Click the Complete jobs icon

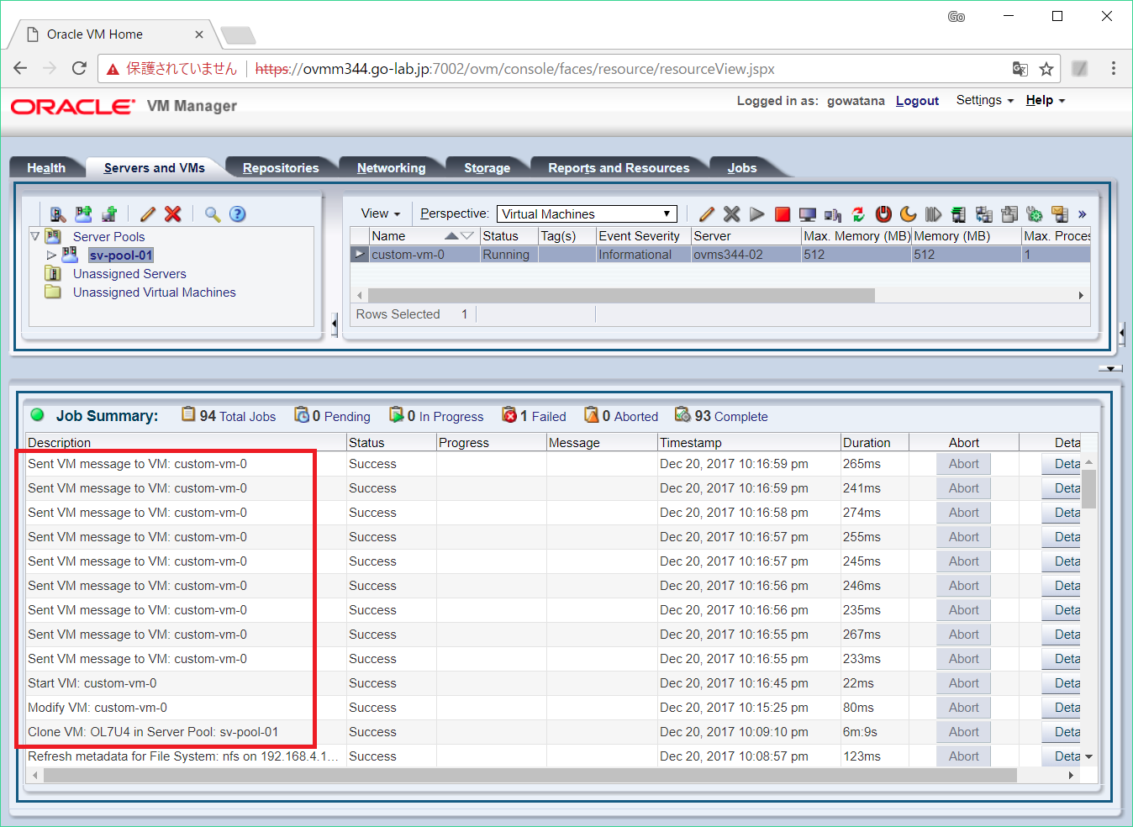point(682,414)
